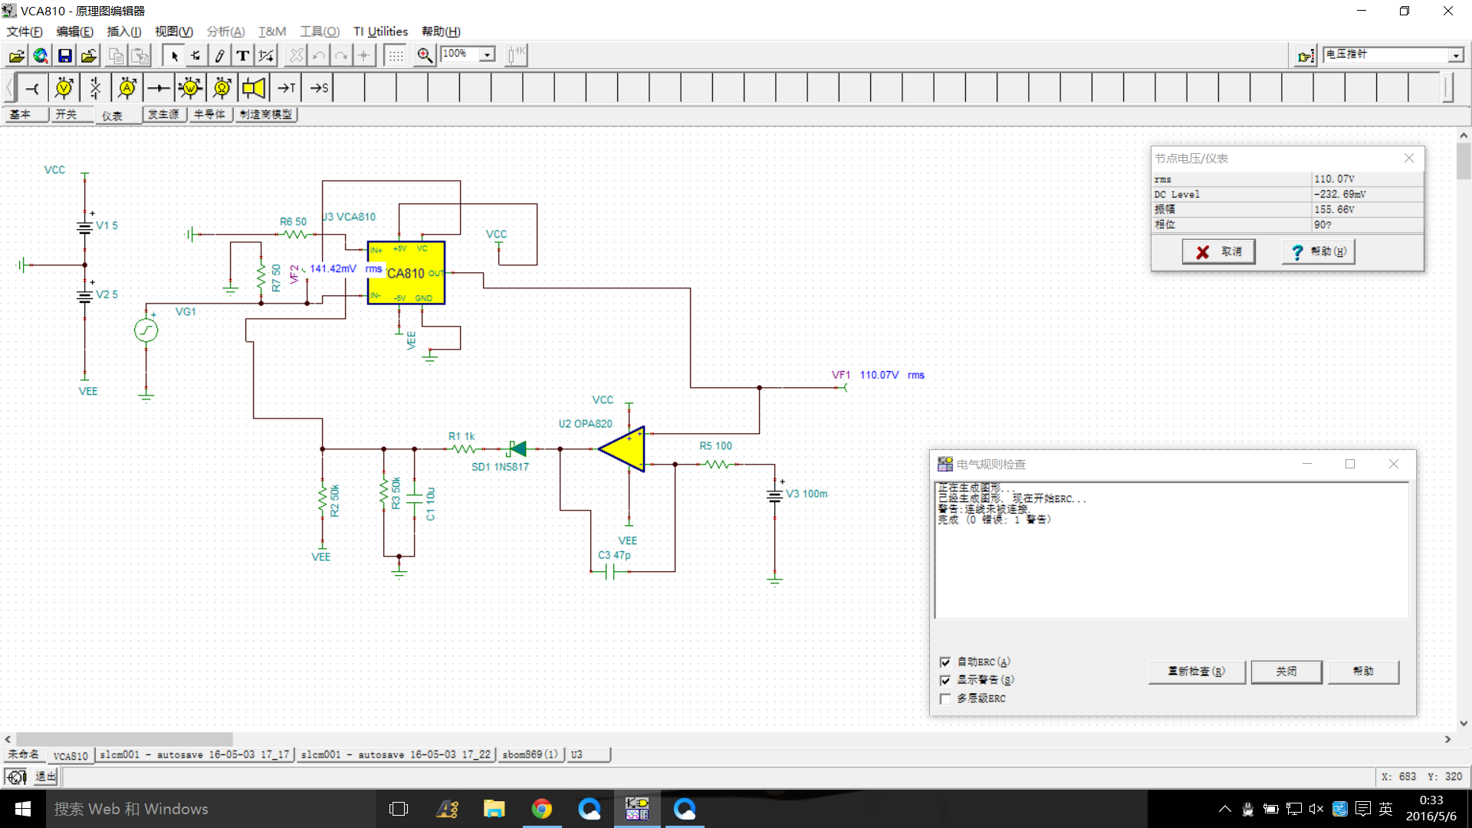Click the 重新检查(R) button
The image size is (1472, 828).
pos(1196,671)
